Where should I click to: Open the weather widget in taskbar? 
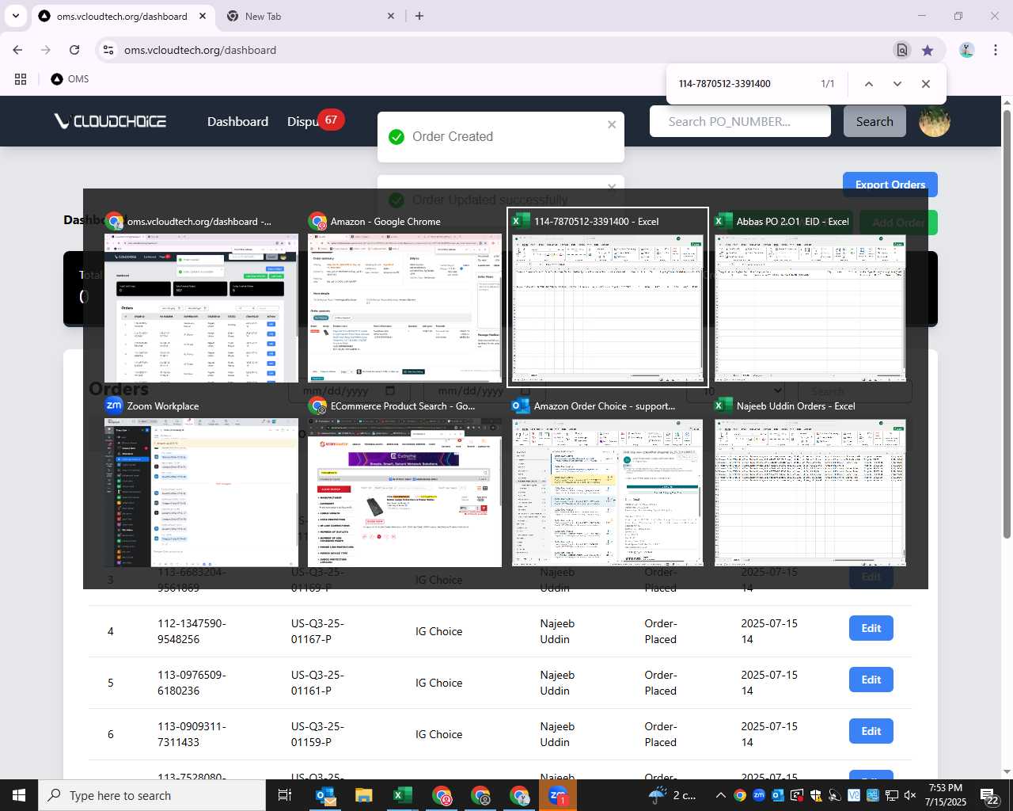672,795
